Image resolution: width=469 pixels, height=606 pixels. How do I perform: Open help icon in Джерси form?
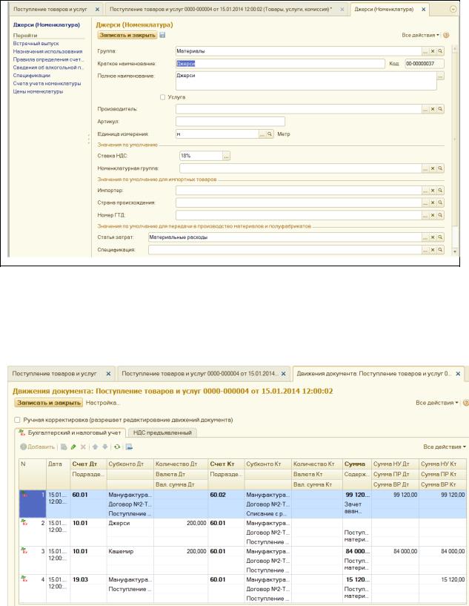(446, 35)
